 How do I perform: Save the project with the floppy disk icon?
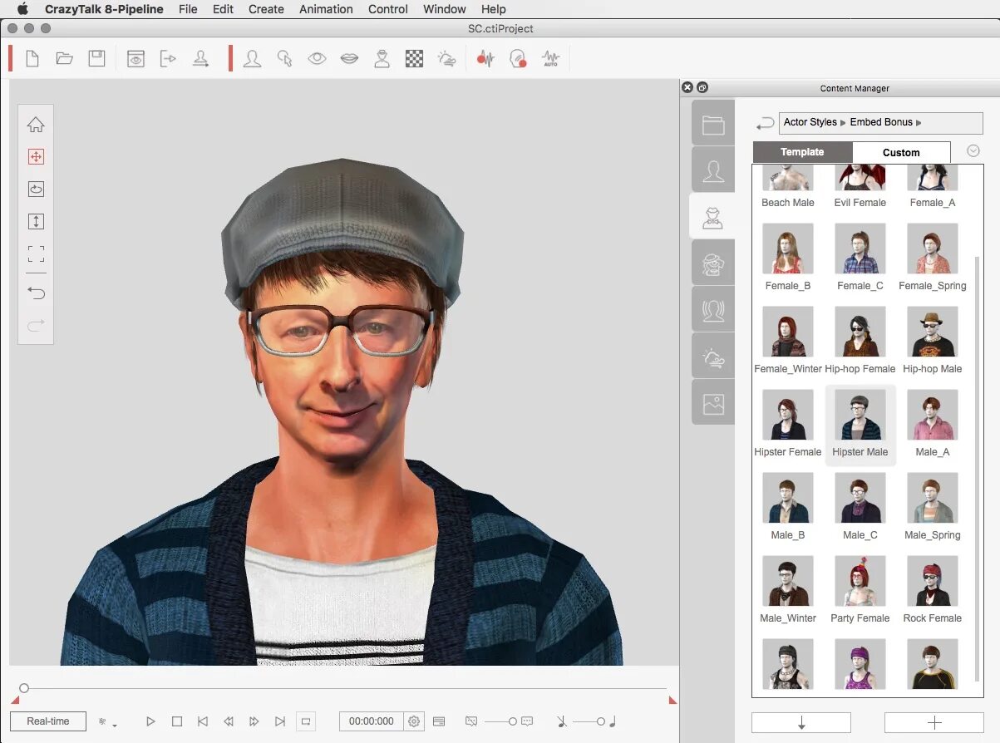point(97,59)
